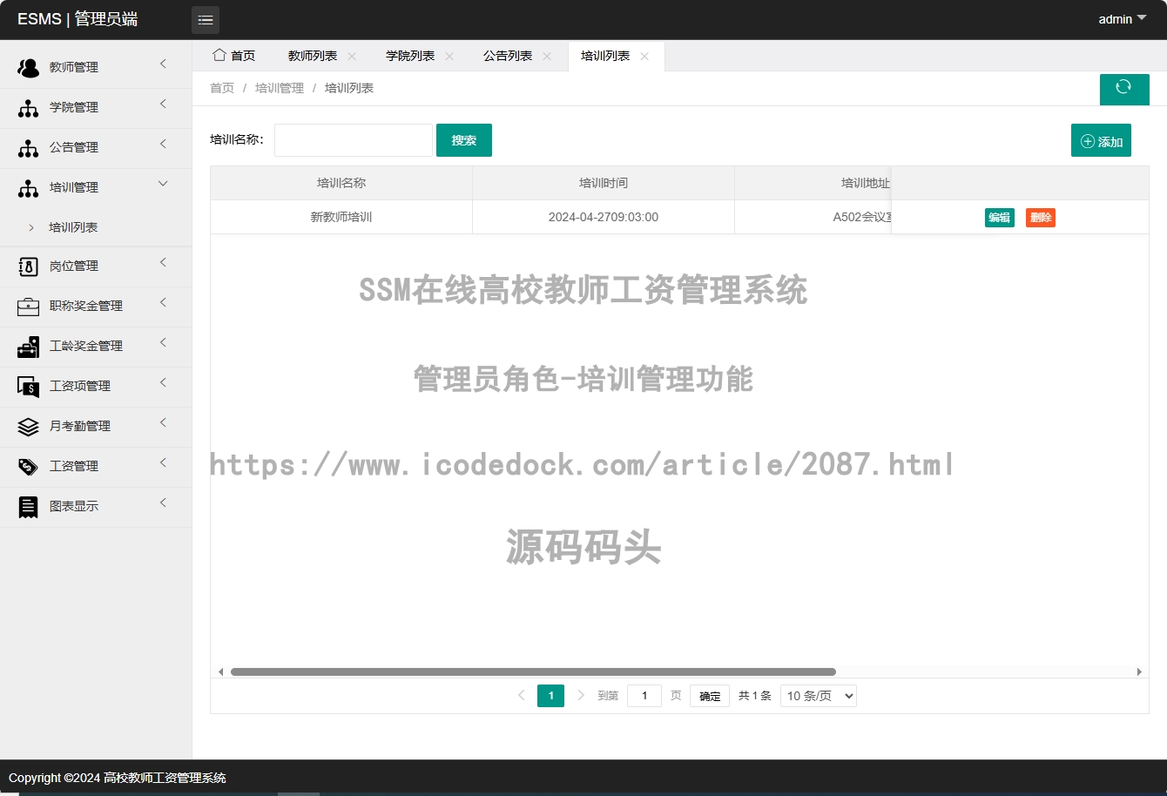Toggle the sidebar with hamburger menu icon
1167x796 pixels.
206,20
